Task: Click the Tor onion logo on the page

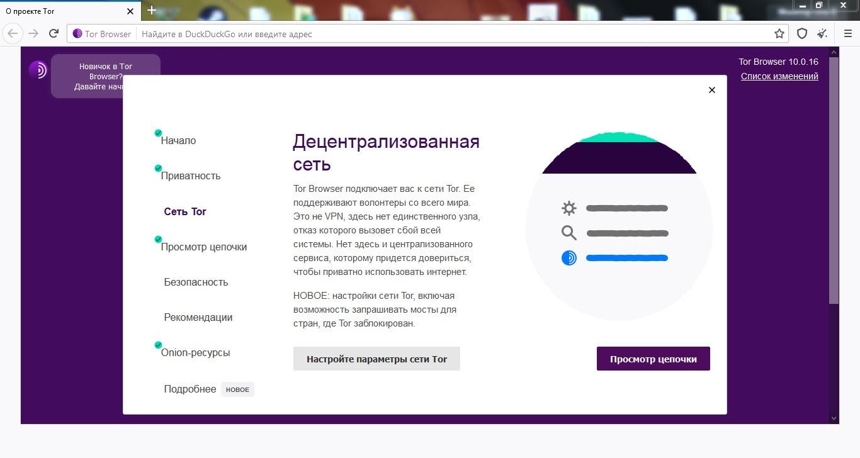Action: pos(38,70)
